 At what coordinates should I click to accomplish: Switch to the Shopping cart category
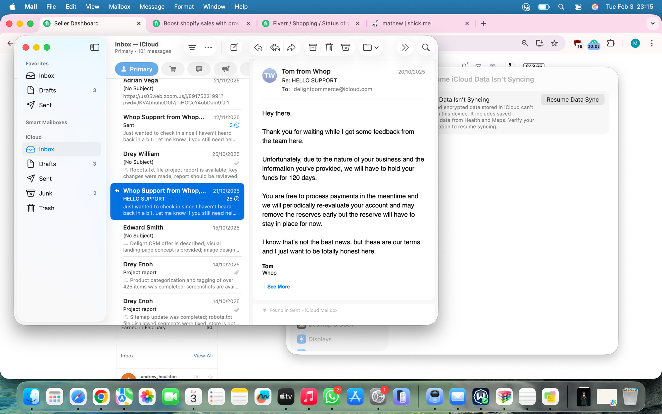pyautogui.click(x=173, y=69)
